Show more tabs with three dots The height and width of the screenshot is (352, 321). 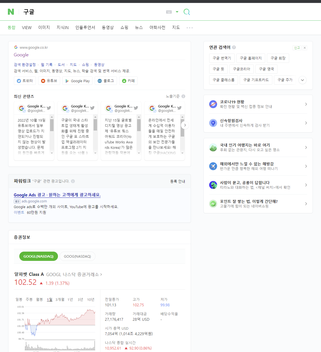point(190,28)
